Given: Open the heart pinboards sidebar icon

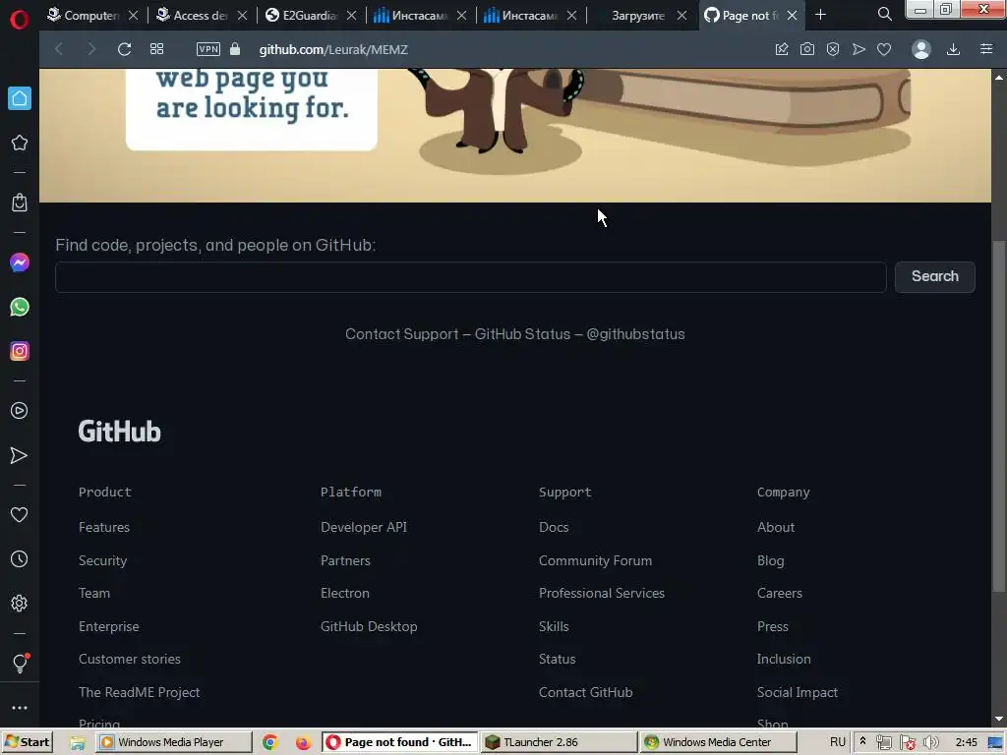Looking at the screenshot, I should point(20,515).
